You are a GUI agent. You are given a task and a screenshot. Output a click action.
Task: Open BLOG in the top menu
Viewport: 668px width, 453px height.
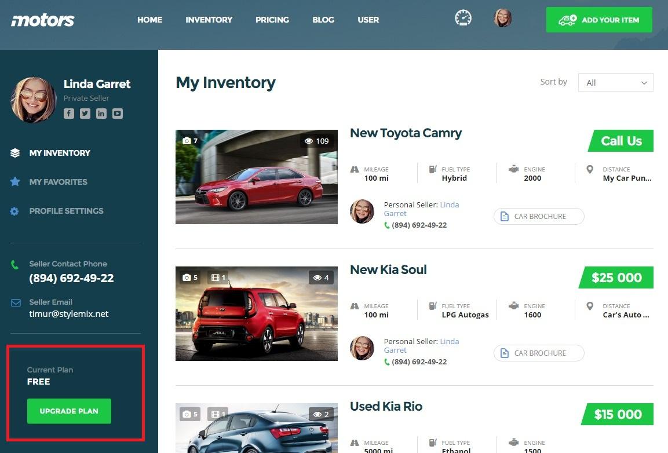coord(323,20)
